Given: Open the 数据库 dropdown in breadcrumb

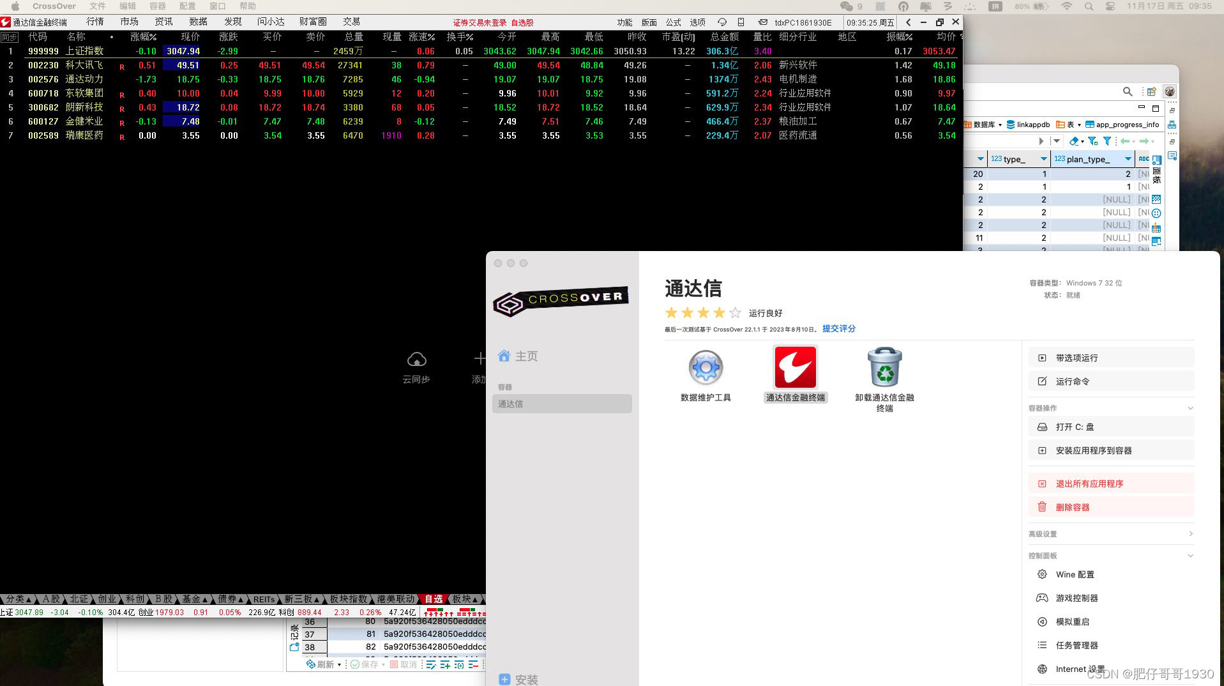Looking at the screenshot, I should coord(1000,125).
